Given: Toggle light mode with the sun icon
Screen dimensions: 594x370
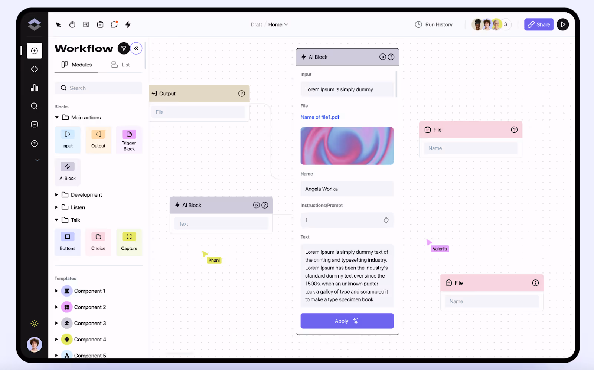Looking at the screenshot, I should 34,323.
